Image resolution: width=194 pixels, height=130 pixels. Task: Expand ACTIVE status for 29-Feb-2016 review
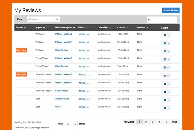84,83
